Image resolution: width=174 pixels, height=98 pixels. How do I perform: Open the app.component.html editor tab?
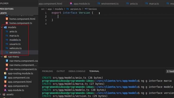pos(50,4)
